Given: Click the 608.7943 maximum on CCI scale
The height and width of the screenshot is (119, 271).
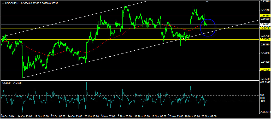Looking at the screenshot, I should point(265,83).
